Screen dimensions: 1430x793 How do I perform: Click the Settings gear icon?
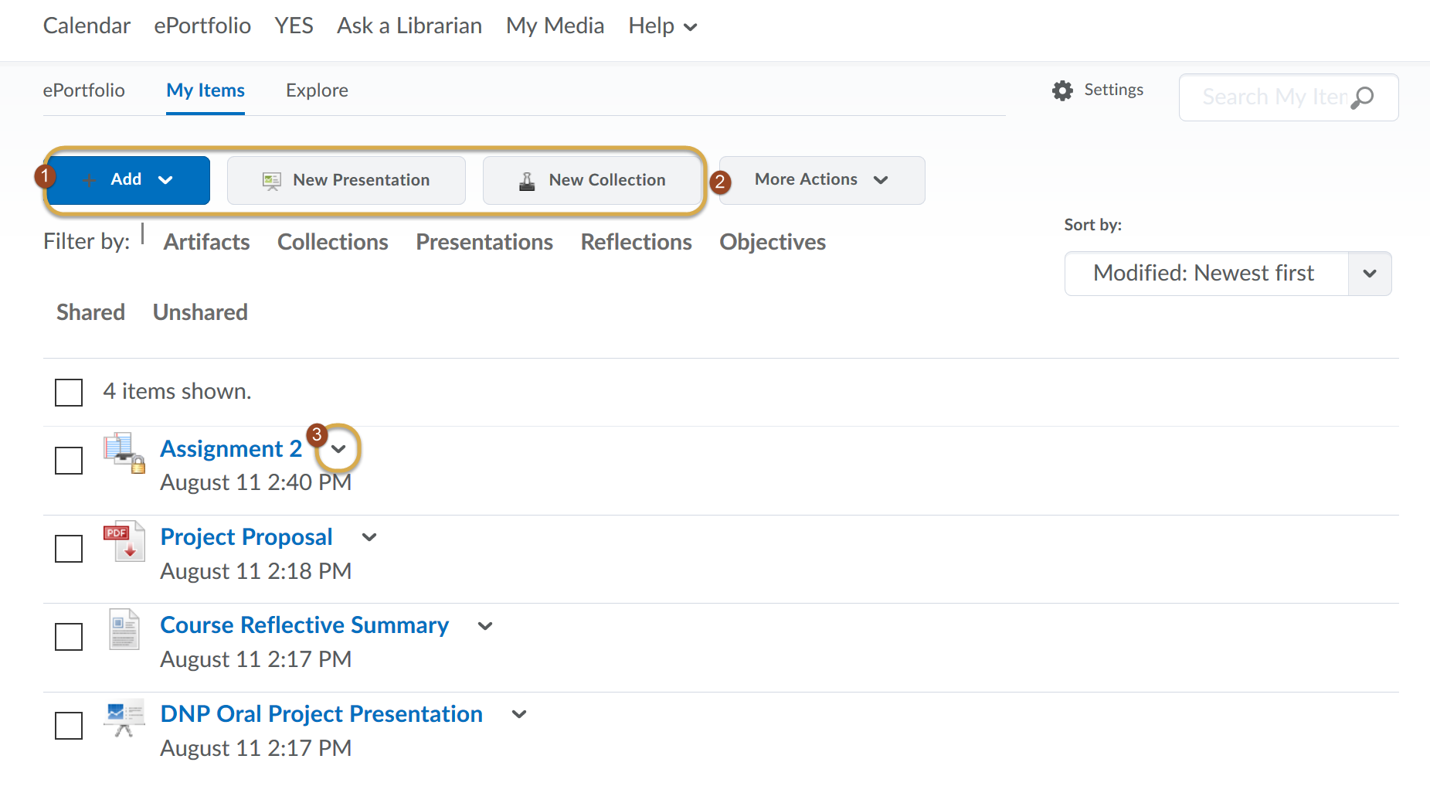[1062, 90]
